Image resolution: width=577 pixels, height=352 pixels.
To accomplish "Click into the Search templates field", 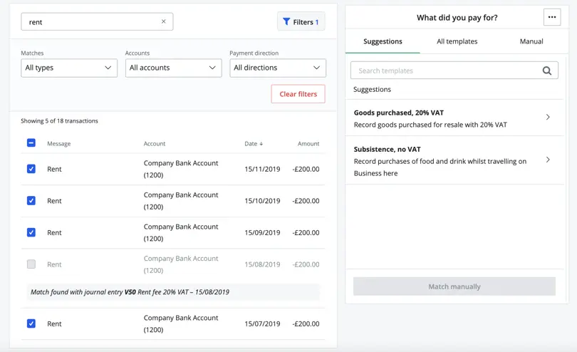I will [454, 71].
